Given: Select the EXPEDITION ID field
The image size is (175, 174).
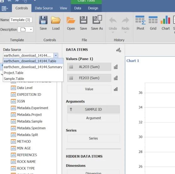Looking at the screenshot, I should (x=29, y=94).
